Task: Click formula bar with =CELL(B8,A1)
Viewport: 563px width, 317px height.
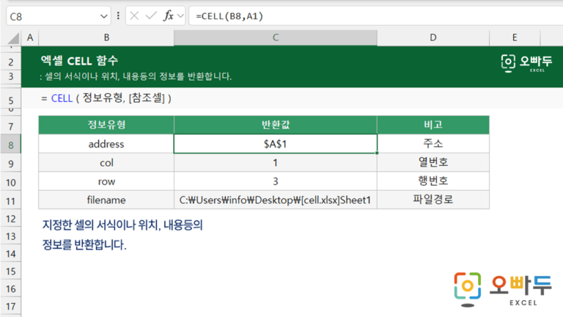Action: (375, 16)
